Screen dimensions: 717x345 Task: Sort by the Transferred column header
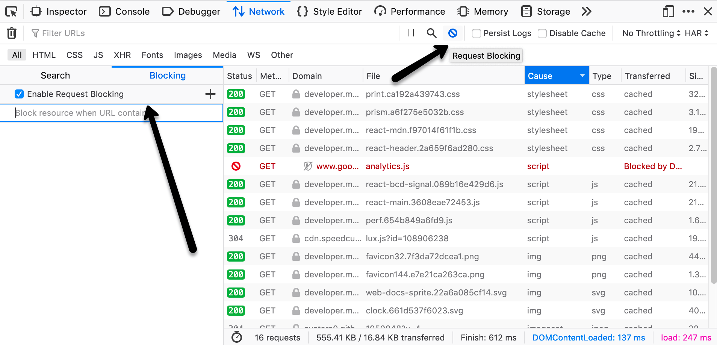click(653, 76)
